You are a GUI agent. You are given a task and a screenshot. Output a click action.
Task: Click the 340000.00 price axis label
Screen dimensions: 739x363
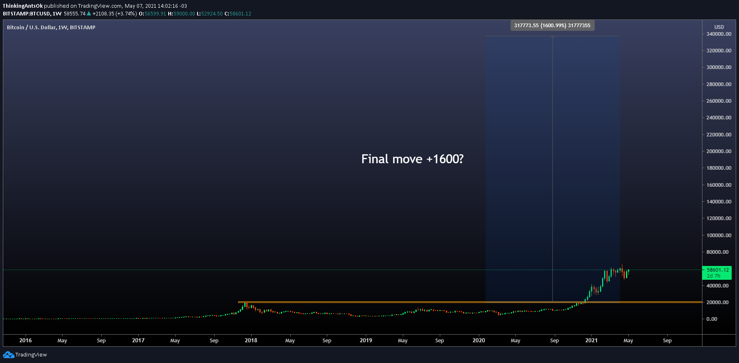pyautogui.click(x=719, y=34)
